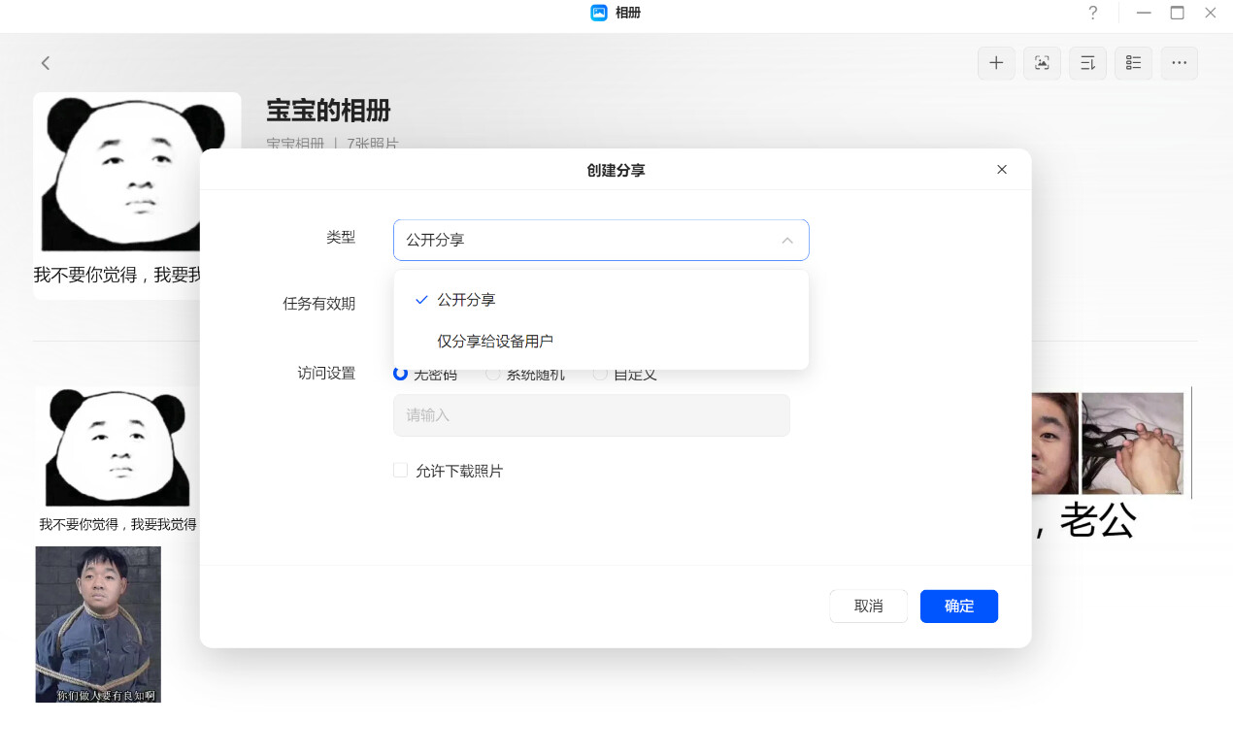Choose the 自定义 password option

(600, 374)
